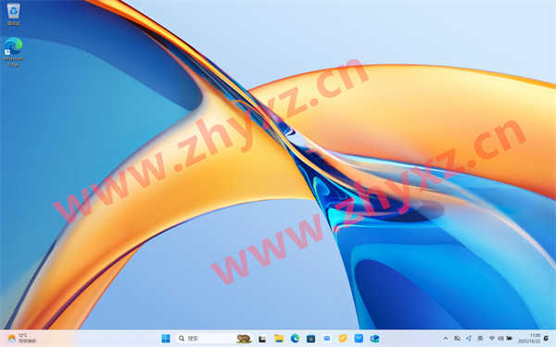
Task: Click the capybara search highlight image
Action: tap(244, 339)
